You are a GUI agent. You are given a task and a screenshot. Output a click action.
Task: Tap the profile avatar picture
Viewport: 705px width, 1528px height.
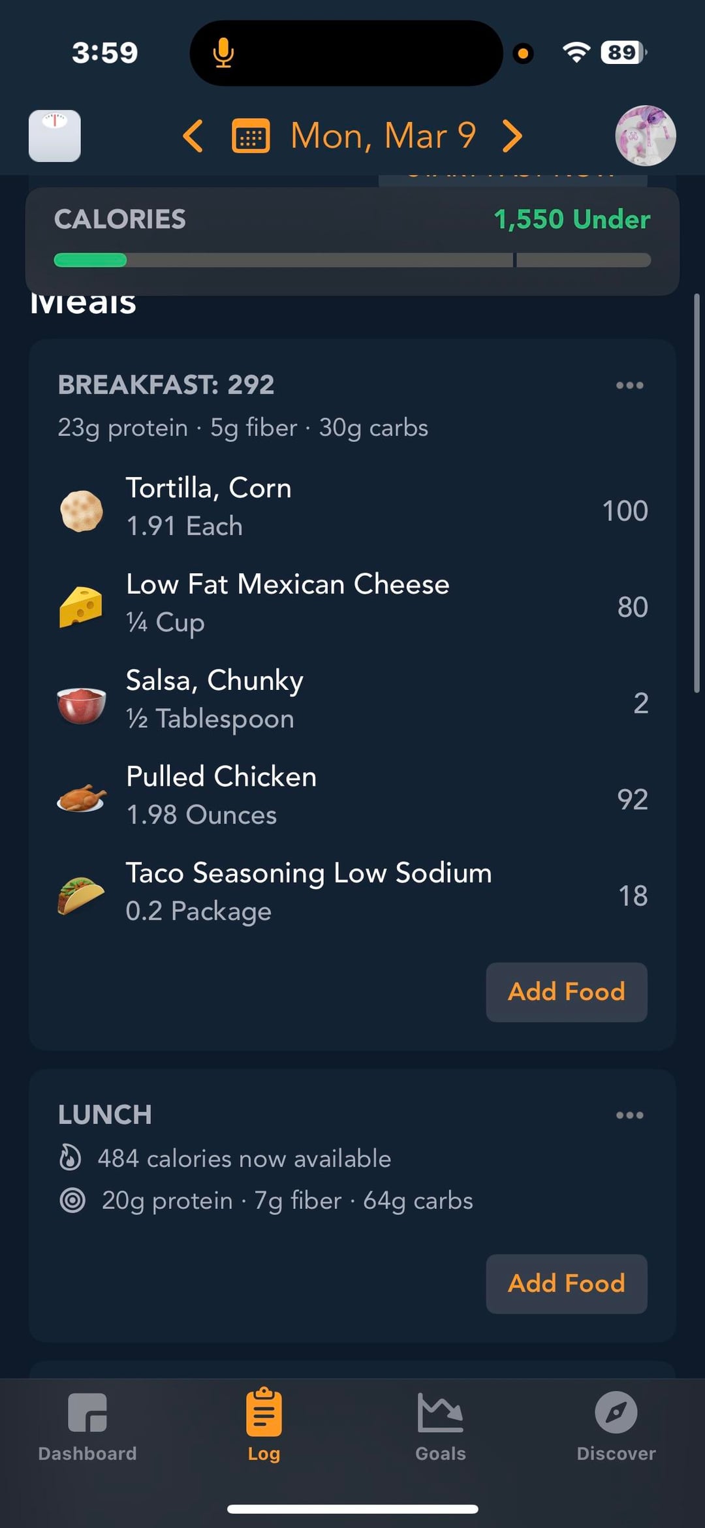645,136
